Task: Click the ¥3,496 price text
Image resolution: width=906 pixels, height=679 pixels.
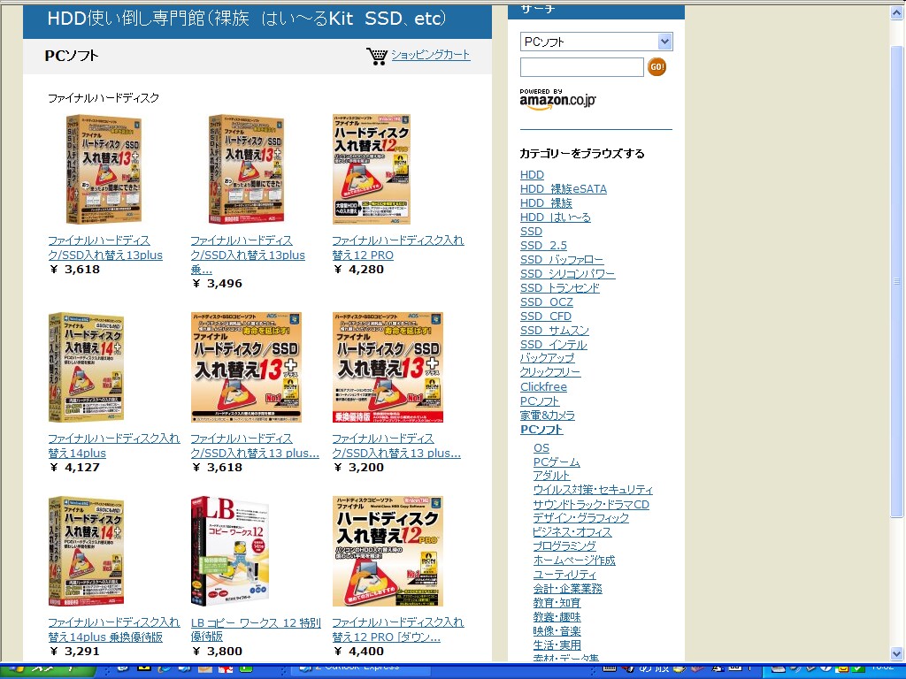Action: click(x=218, y=284)
